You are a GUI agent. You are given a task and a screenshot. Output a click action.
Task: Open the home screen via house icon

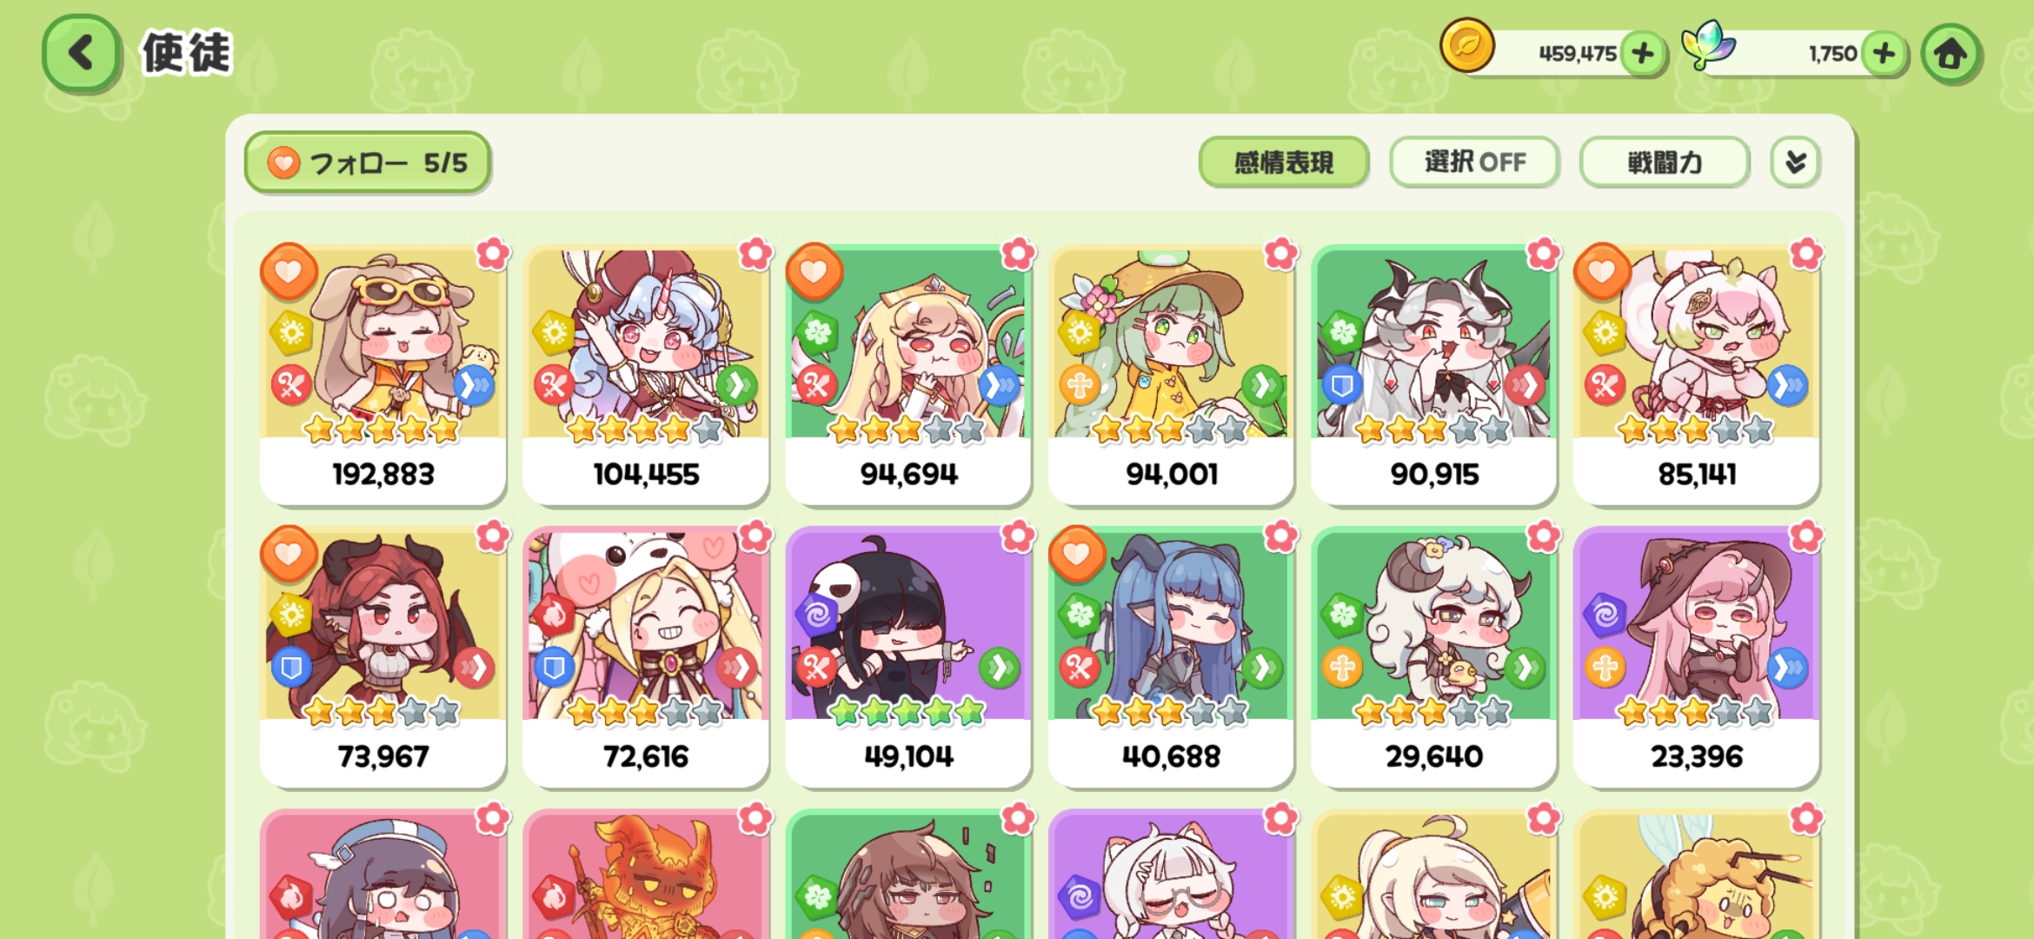point(1951,54)
